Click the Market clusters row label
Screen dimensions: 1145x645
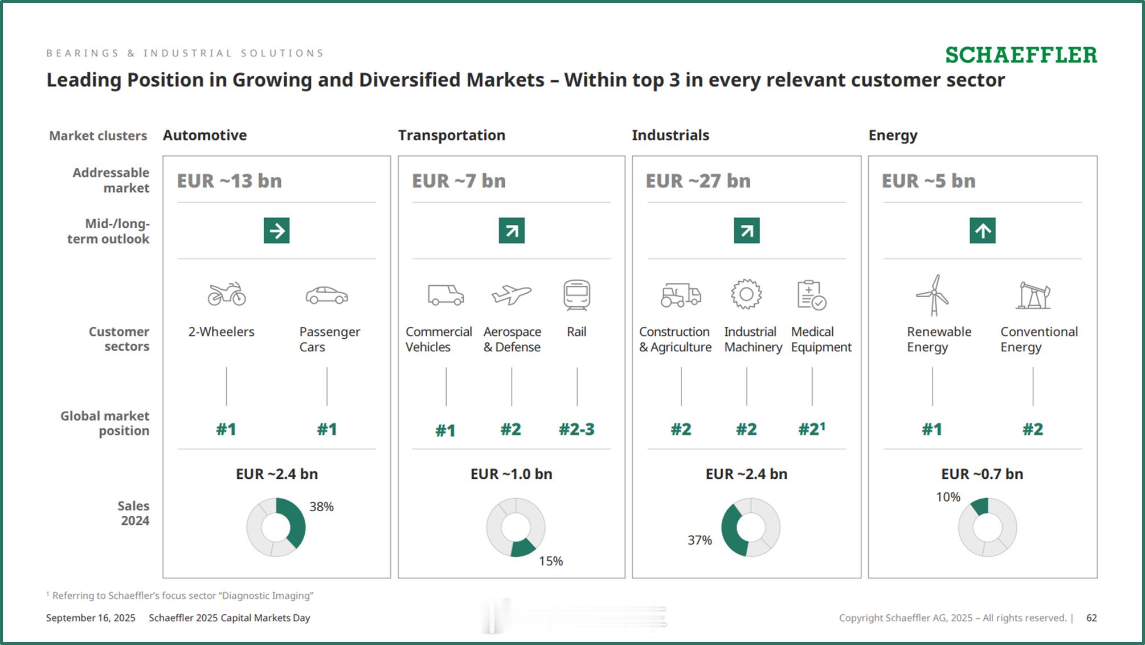(x=98, y=136)
